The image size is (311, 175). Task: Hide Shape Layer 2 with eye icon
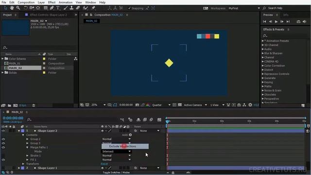(x=3, y=131)
